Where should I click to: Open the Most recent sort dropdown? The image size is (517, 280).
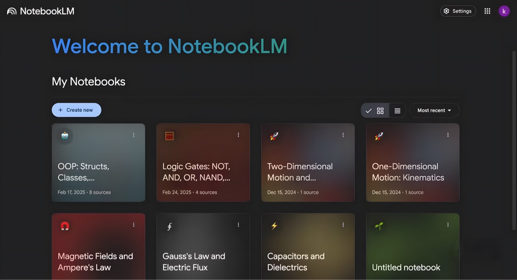tap(434, 110)
